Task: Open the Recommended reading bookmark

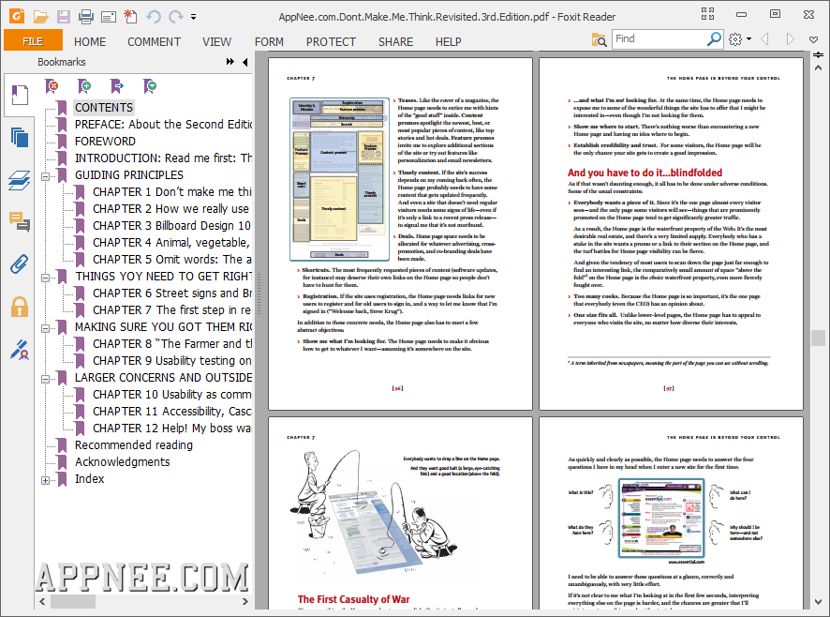Action: click(133, 445)
